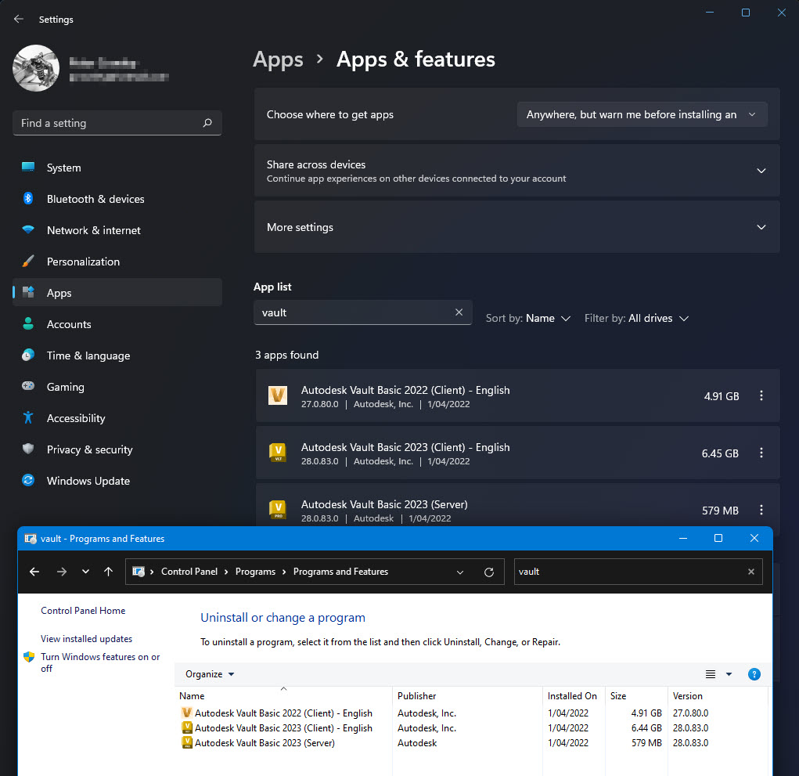
Task: Open Turn Windows features on or off
Action: pos(100,657)
